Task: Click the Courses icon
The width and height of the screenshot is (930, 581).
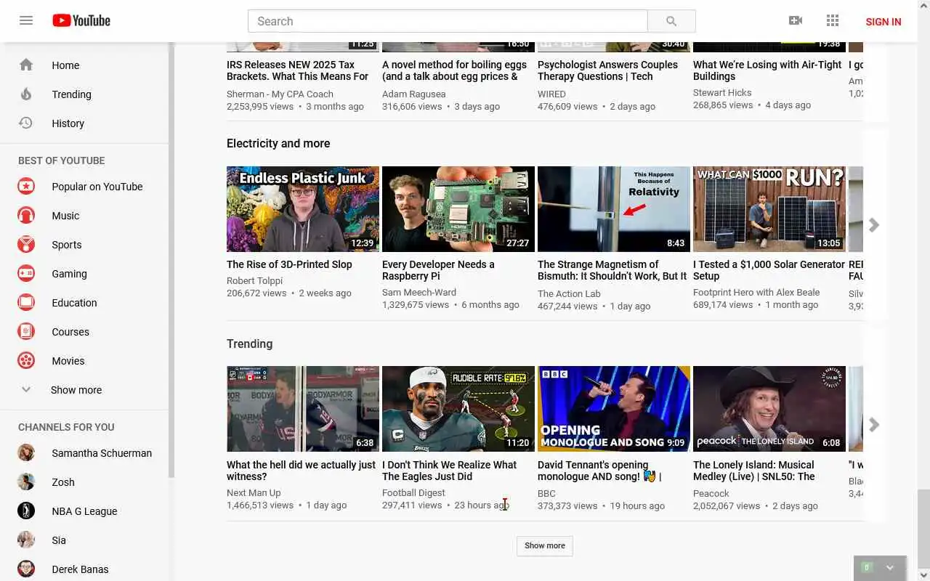Action: point(26,332)
